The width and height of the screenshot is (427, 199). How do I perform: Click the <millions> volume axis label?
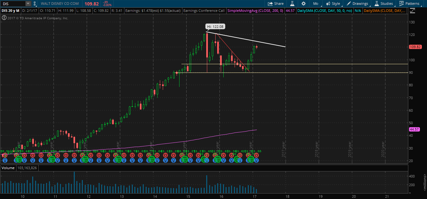(x=425, y=182)
